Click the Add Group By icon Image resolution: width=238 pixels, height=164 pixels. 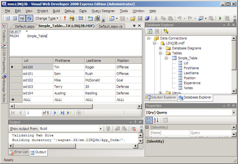point(81,18)
